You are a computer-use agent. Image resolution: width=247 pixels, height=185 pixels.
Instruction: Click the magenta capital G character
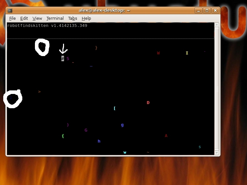click(86, 130)
